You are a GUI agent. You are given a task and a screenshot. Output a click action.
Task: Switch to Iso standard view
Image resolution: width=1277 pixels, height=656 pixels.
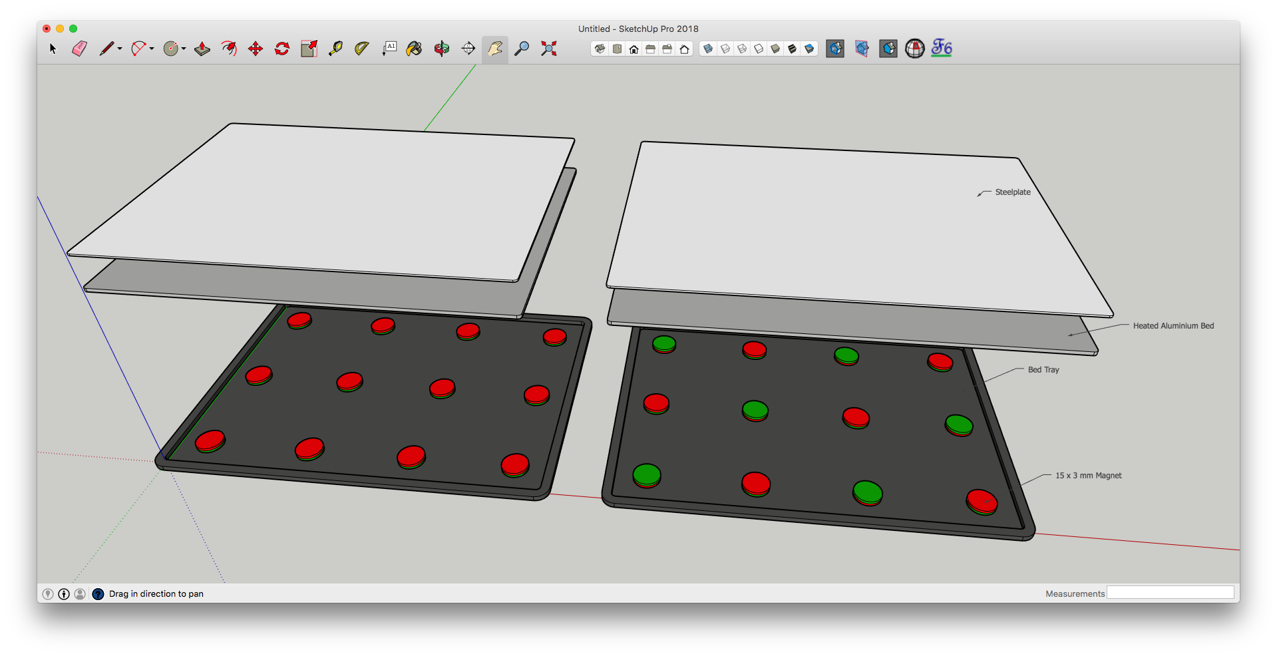pos(600,49)
